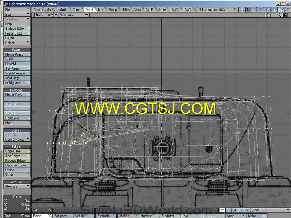Open the Image Editor
291x218 pixels.
17,33
